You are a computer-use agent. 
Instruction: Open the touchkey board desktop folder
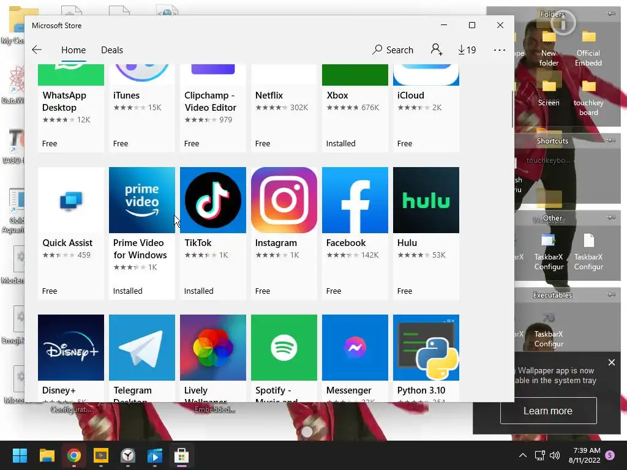coord(588,97)
